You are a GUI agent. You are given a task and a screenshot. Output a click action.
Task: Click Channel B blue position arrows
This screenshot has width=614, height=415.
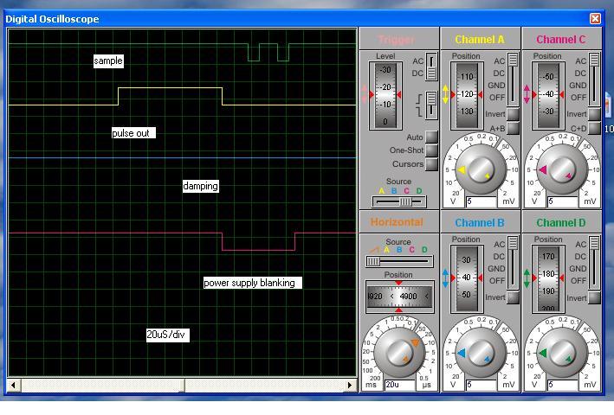(x=445, y=278)
